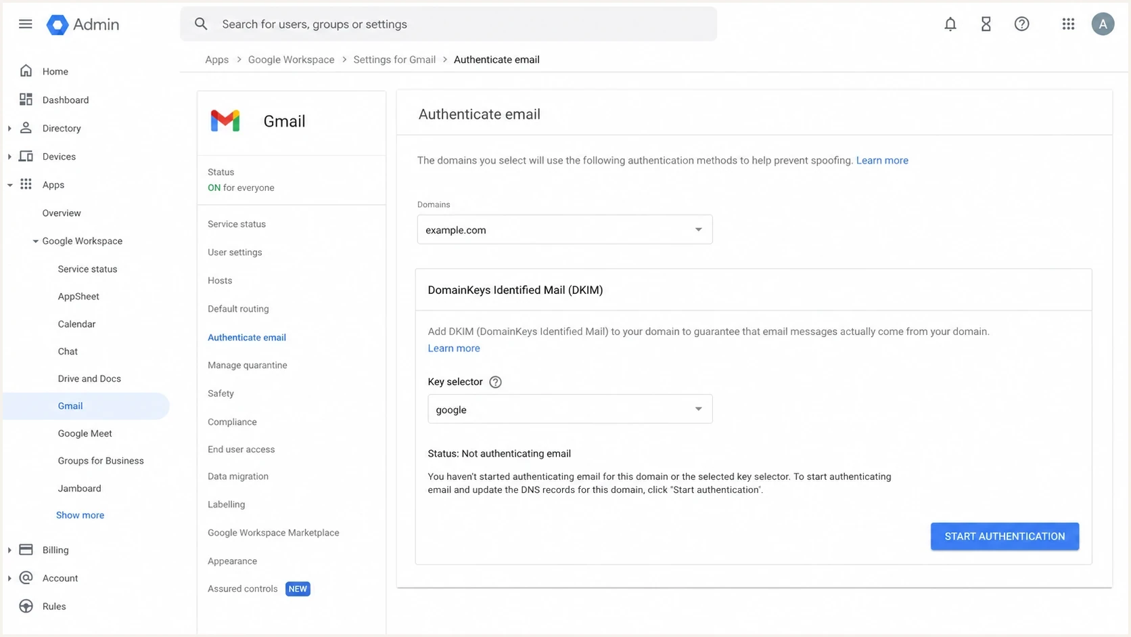Image resolution: width=1131 pixels, height=637 pixels.
Task: Open the main hamburger menu
Action: point(26,24)
